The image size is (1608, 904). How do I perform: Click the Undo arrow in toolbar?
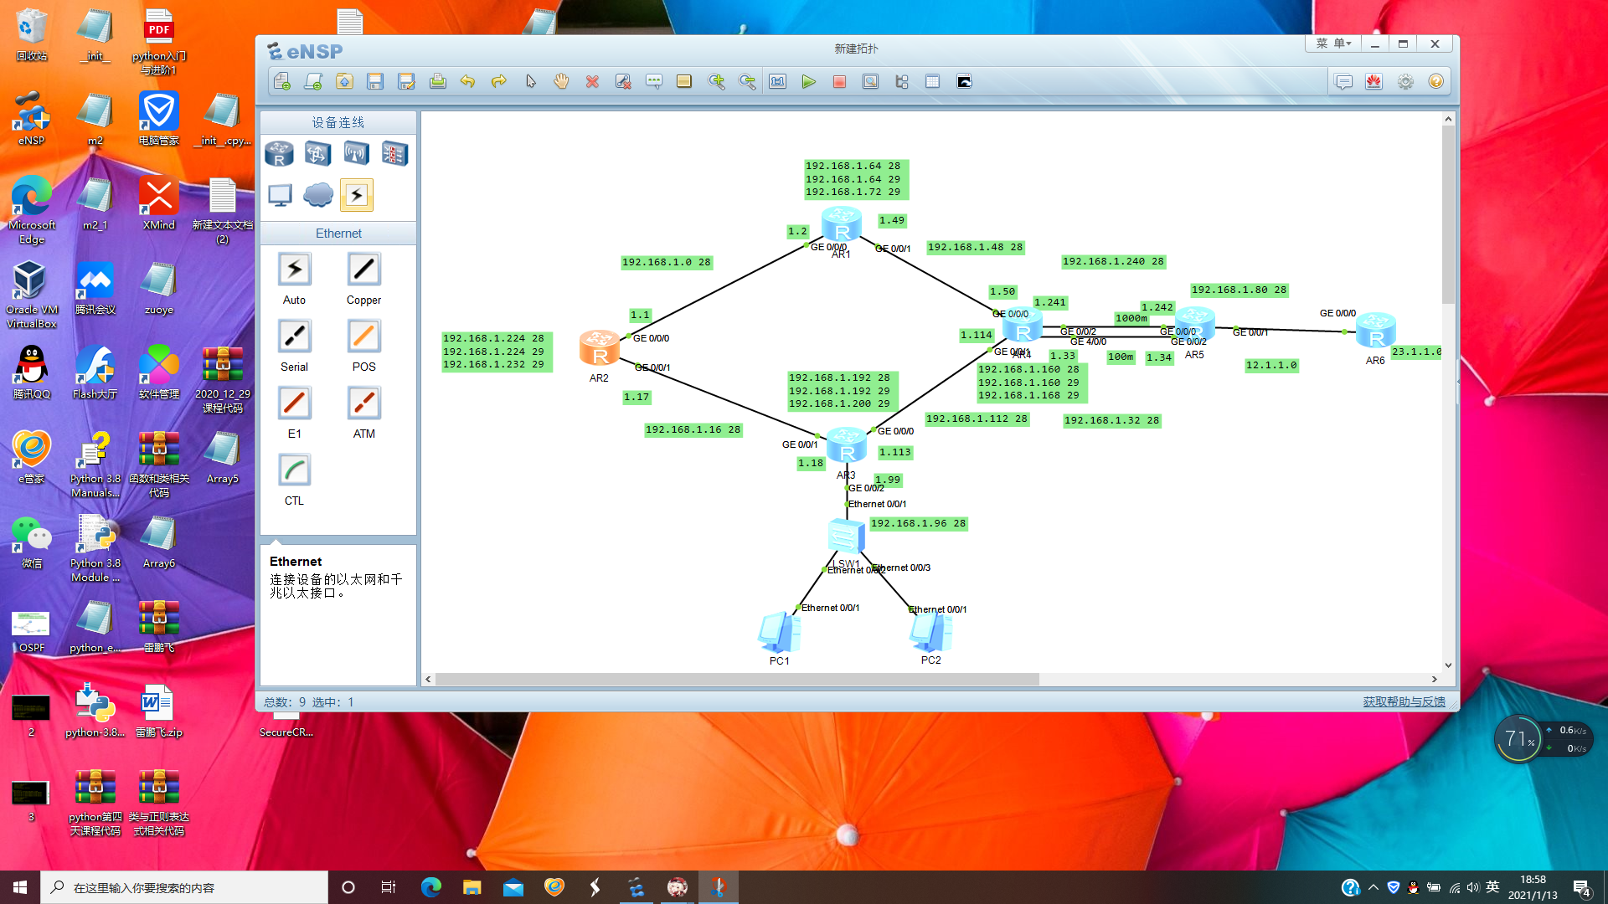pyautogui.click(x=467, y=82)
